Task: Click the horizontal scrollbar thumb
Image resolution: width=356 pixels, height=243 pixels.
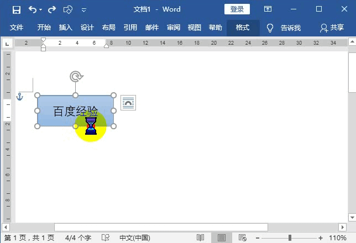Action: pos(161,227)
